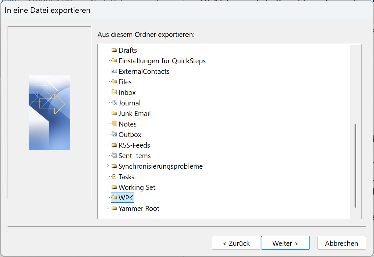Select the Notes label
The height and width of the screenshot is (257, 374).
coord(128,124)
